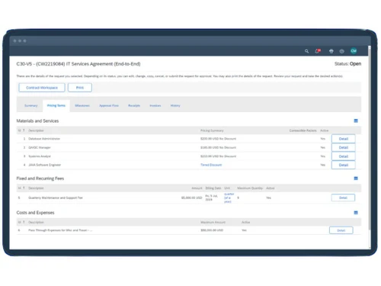Open table options icon for Materials and Services
The height and width of the screenshot is (286, 381).
pos(356,121)
